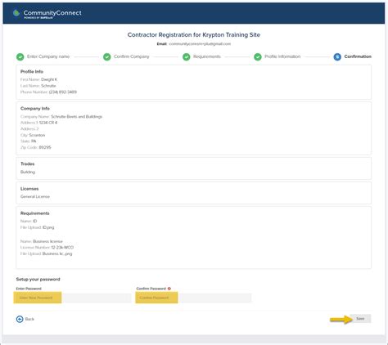Click the green check by Profile Information

pos(258,56)
